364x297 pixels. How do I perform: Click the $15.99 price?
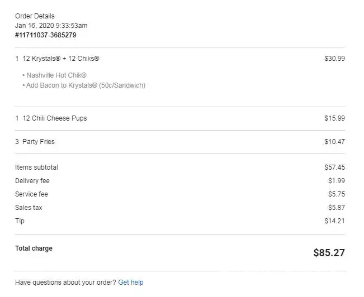tap(334, 118)
